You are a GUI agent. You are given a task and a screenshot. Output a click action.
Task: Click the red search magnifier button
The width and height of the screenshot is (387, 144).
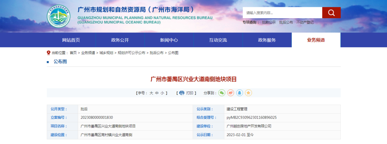pyautogui.click(x=331, y=13)
